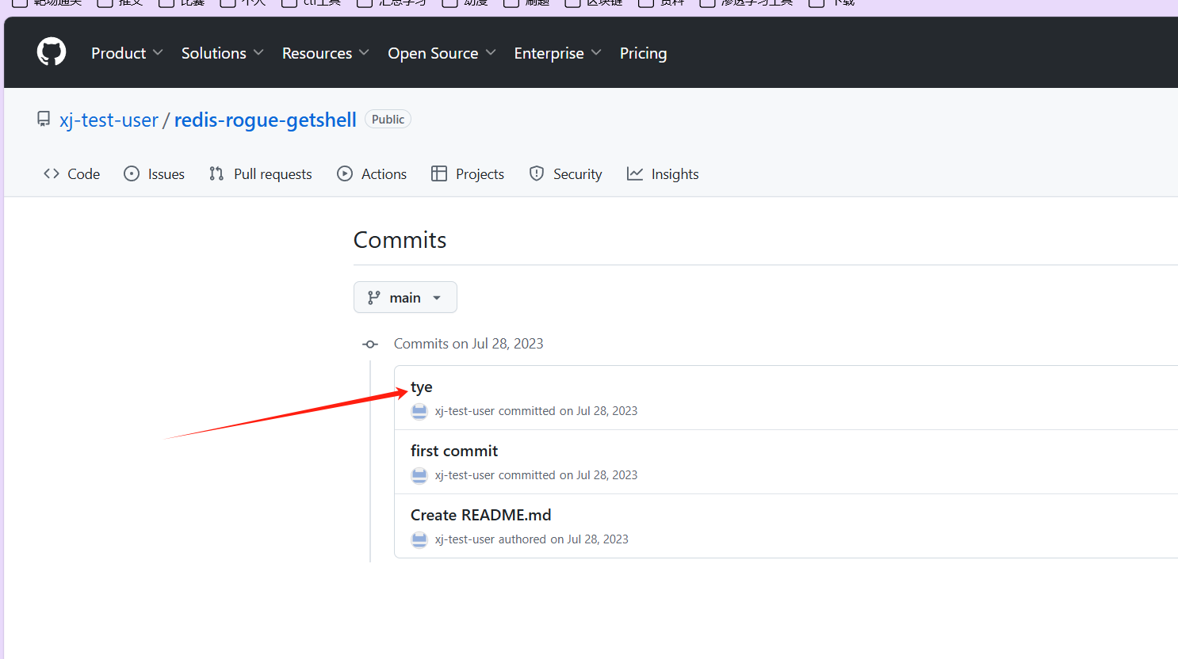Open the Resources dropdown

[325, 53]
